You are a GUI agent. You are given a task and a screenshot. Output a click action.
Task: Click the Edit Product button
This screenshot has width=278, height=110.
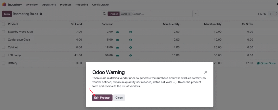click(x=102, y=98)
